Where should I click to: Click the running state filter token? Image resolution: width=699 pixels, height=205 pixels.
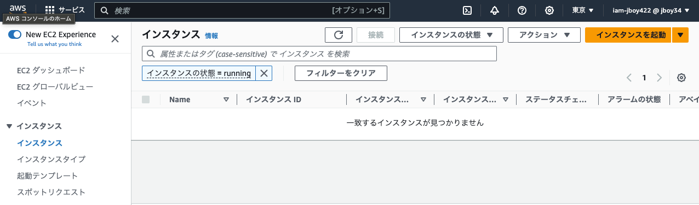point(199,73)
